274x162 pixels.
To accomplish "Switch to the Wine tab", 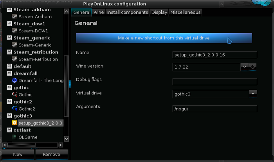I will click(99, 12).
